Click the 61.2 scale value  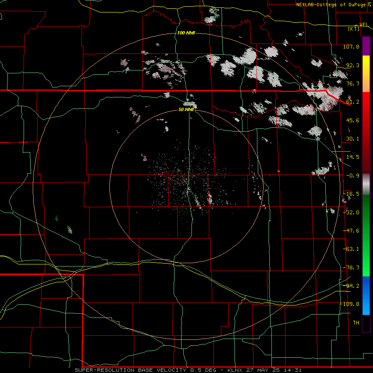click(x=353, y=102)
